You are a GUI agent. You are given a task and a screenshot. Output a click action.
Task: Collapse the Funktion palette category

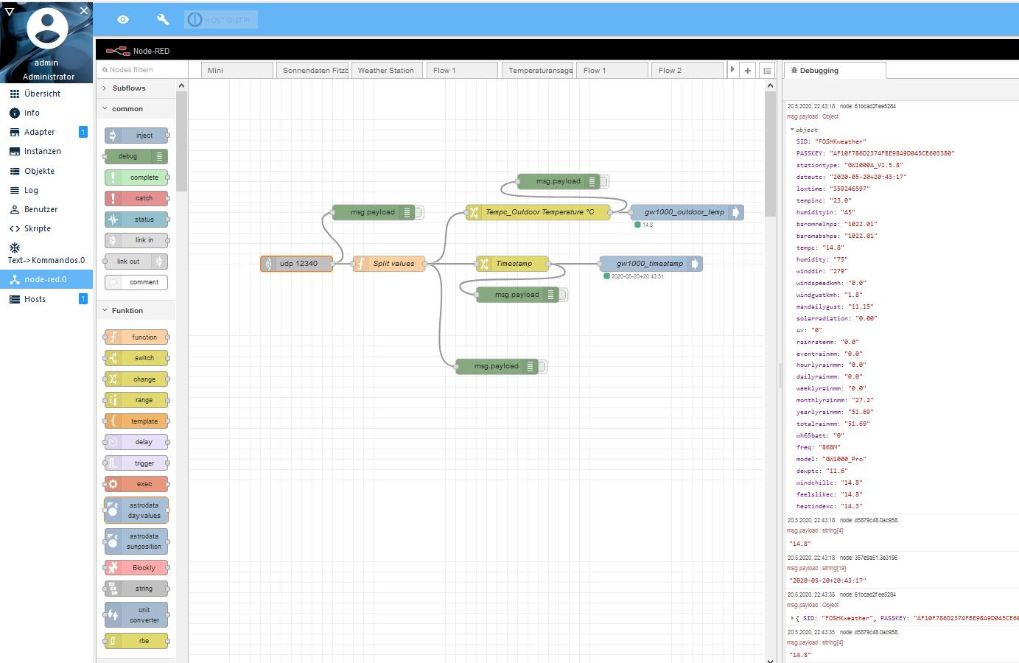[x=127, y=311]
